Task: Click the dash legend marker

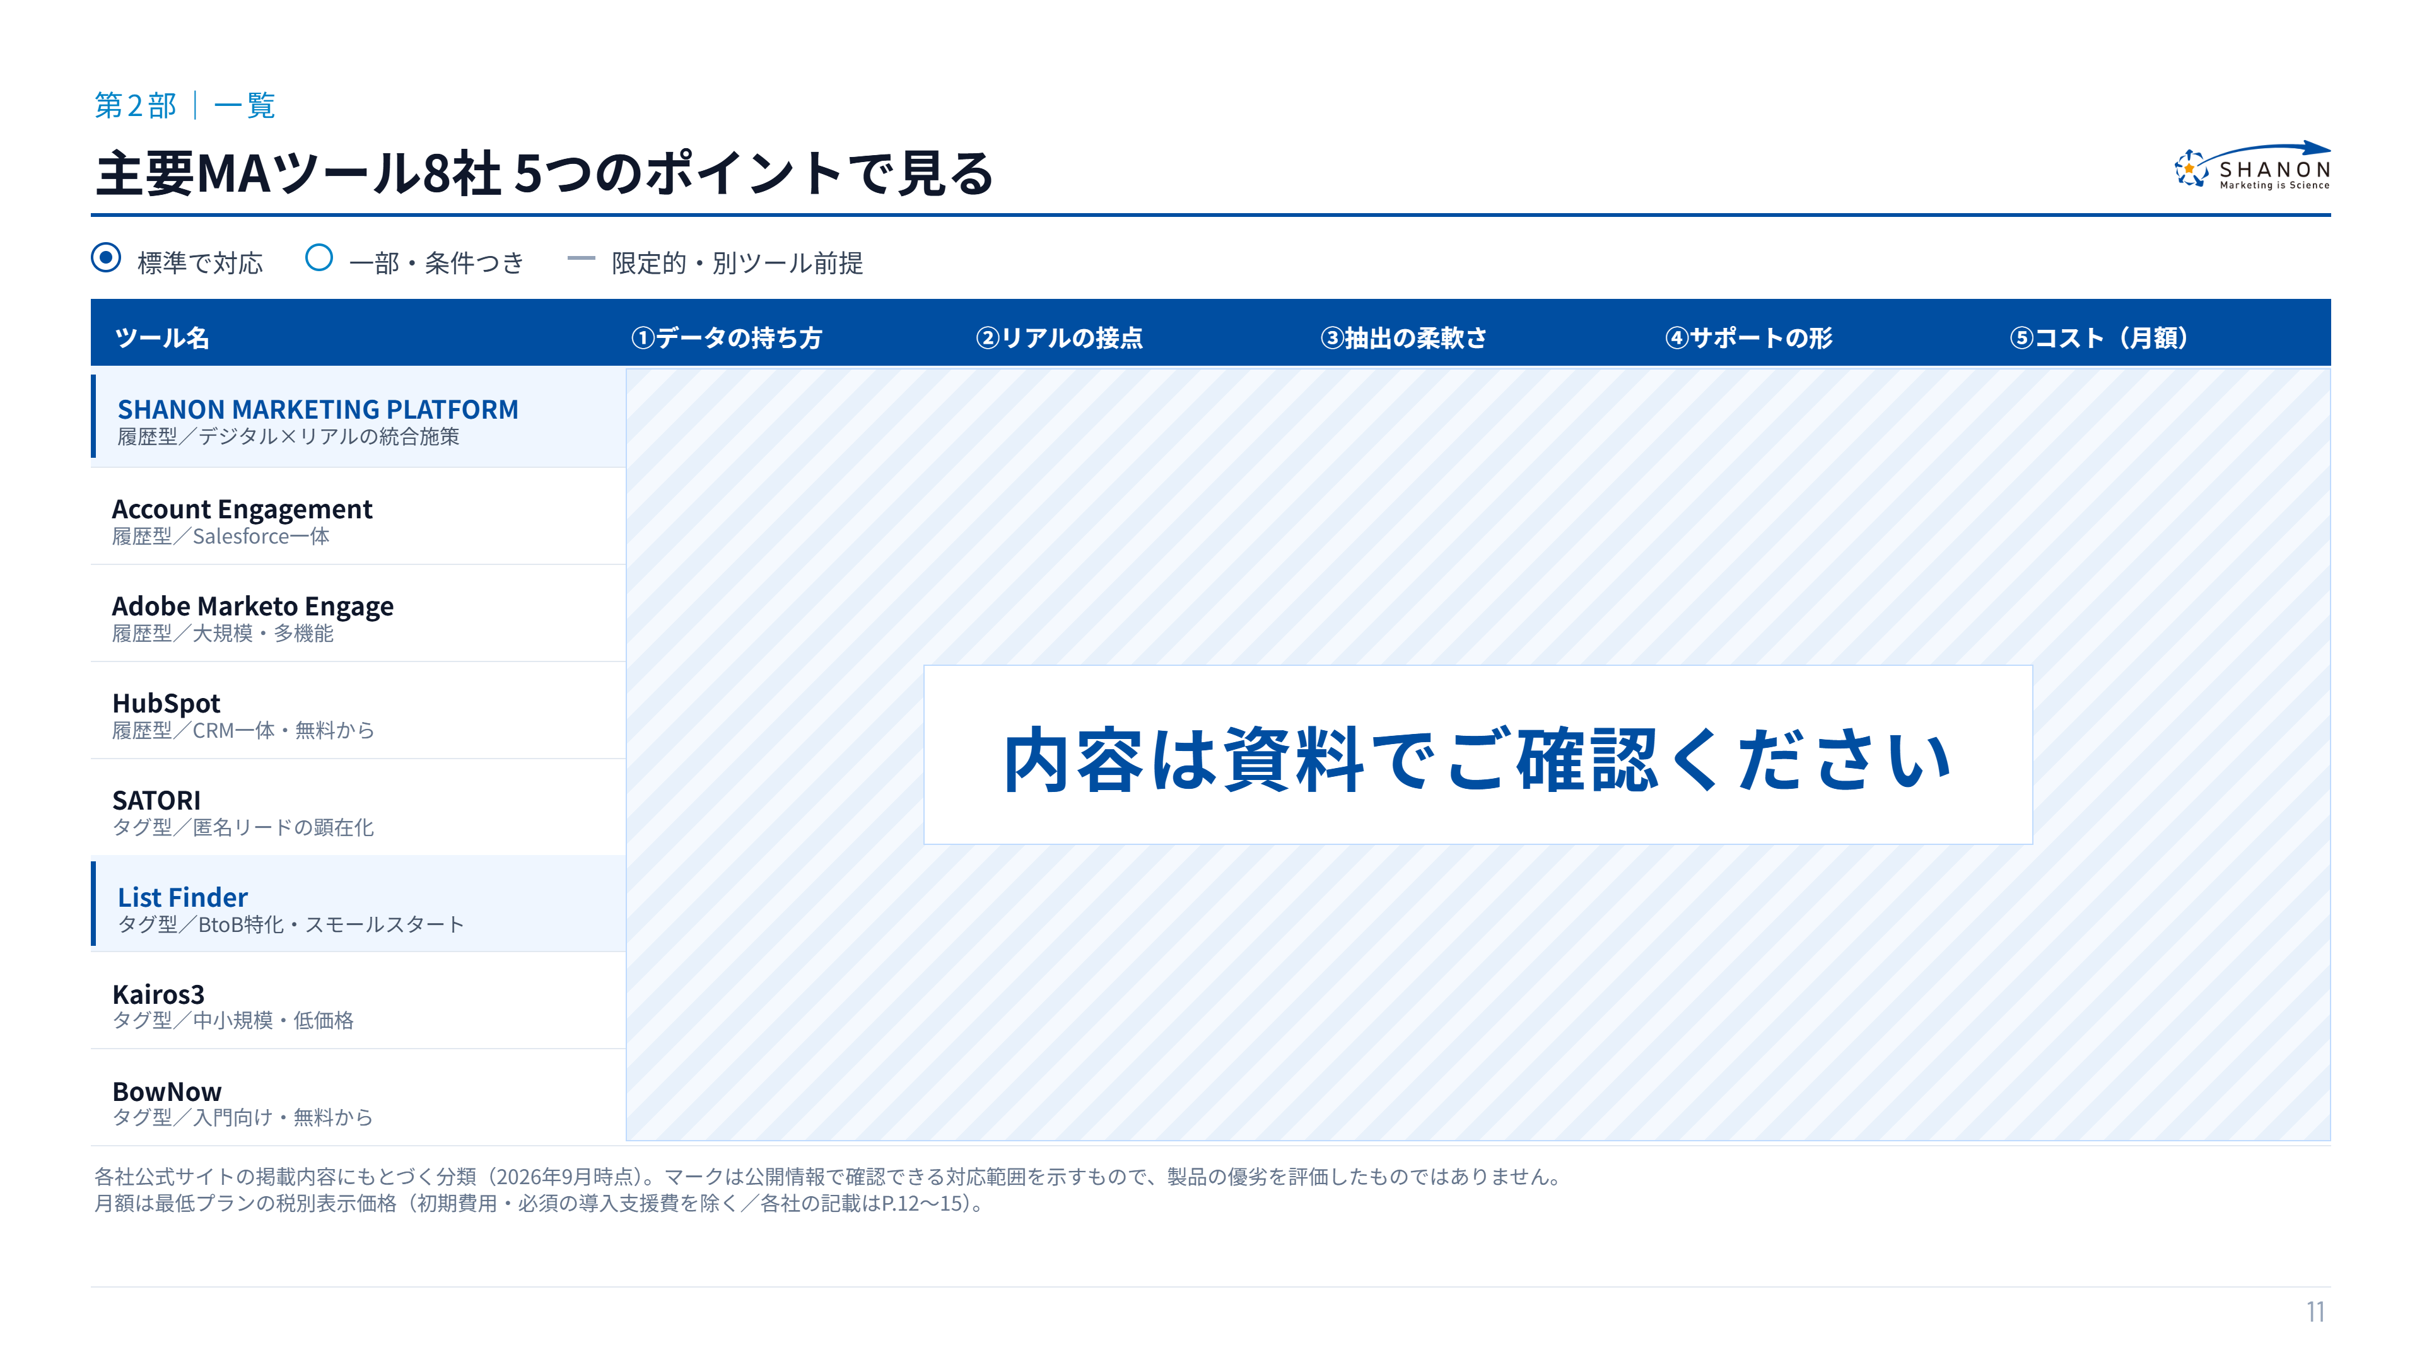Action: click(x=581, y=259)
